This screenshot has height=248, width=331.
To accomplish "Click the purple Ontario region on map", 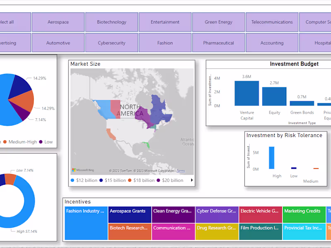I will (x=144, y=117).
